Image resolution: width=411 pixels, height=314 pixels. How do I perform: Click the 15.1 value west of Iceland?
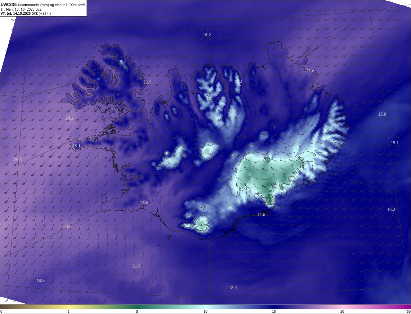pos(76,146)
